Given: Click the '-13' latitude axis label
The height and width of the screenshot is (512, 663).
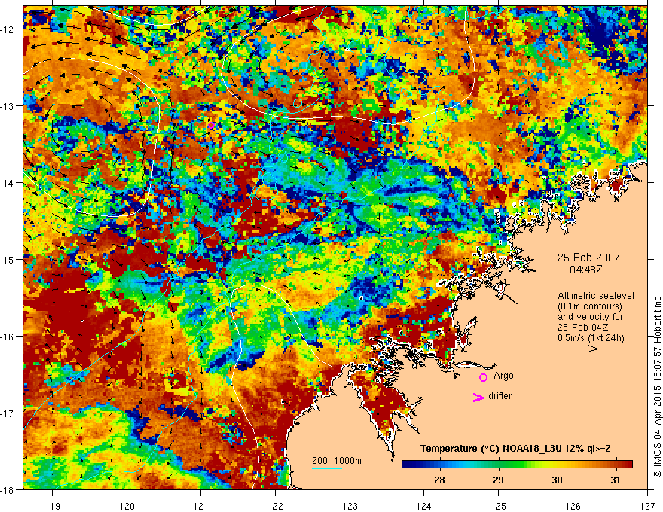Looking at the screenshot, I should 8,106.
